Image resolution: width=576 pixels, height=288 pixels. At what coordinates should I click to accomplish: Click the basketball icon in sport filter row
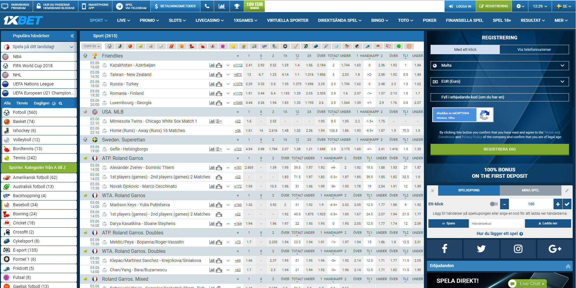[x=130, y=46]
